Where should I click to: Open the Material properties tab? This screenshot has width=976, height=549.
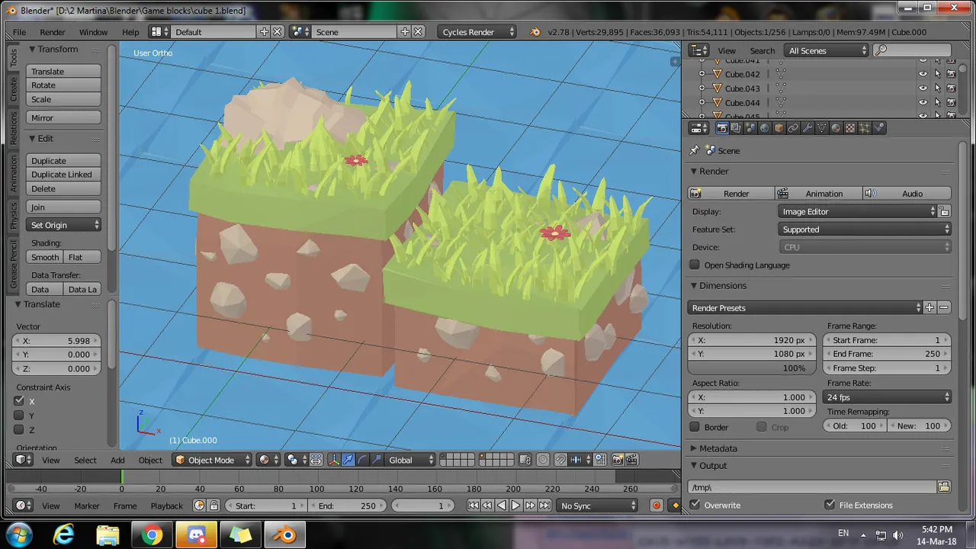point(836,128)
